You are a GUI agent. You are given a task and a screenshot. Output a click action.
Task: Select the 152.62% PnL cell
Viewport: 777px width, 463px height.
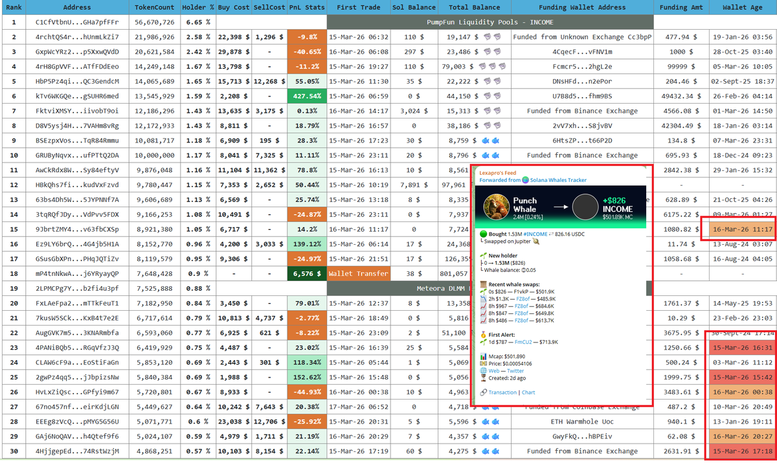tap(307, 377)
